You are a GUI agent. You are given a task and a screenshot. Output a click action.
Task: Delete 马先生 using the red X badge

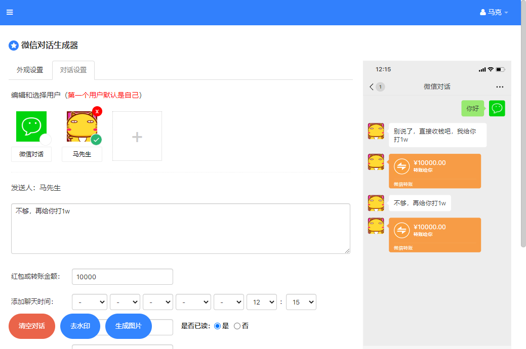coord(97,111)
